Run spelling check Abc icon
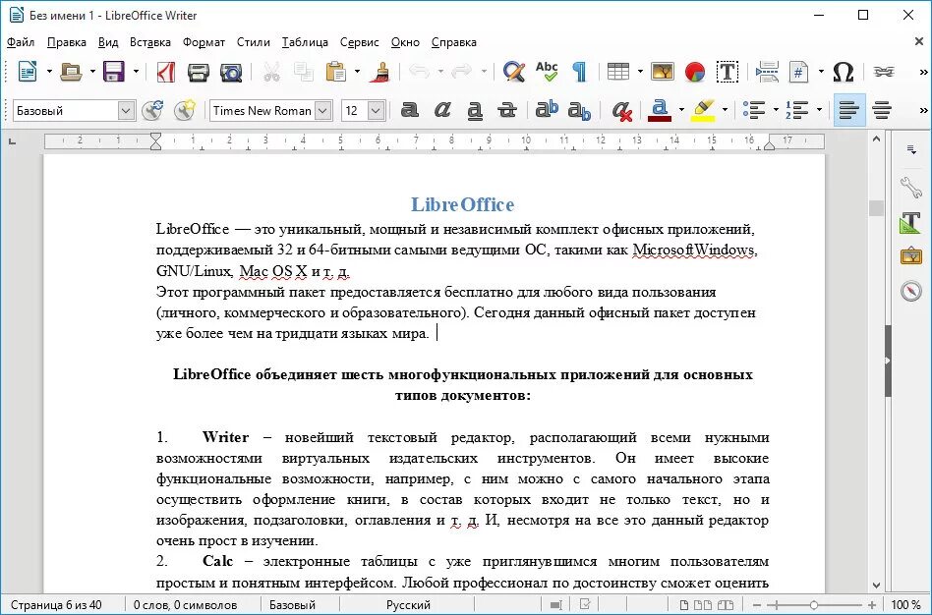Viewport: 932px width, 615px height. click(x=547, y=72)
